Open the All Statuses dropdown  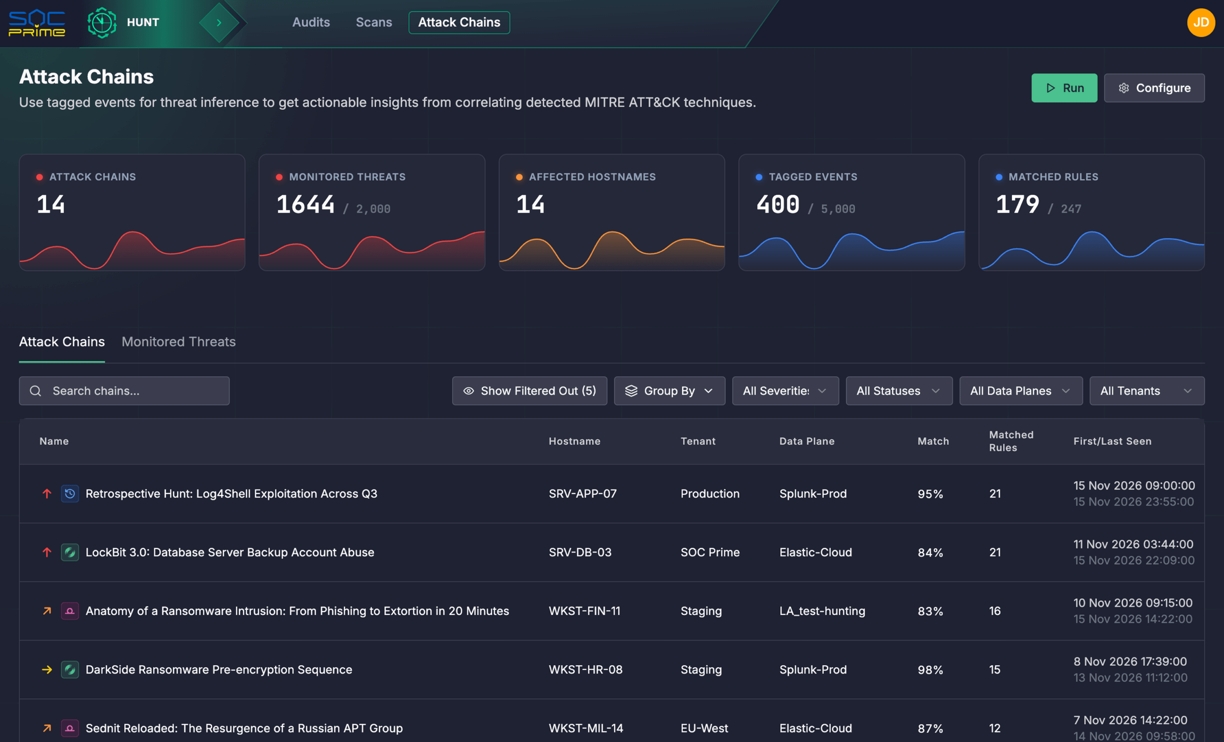click(899, 391)
